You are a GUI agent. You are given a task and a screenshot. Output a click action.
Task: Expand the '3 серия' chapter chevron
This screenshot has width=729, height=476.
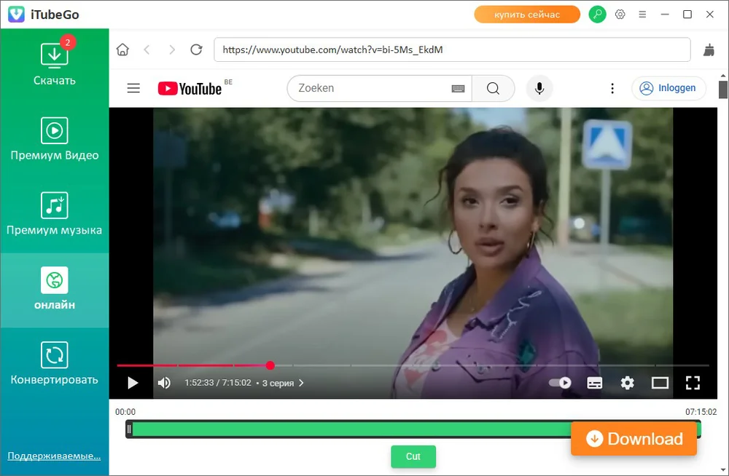(x=302, y=383)
